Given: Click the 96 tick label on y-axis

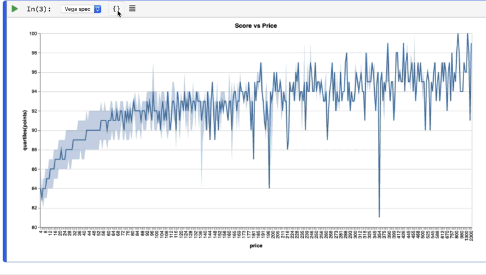Looking at the screenshot, I should click(x=34, y=72).
